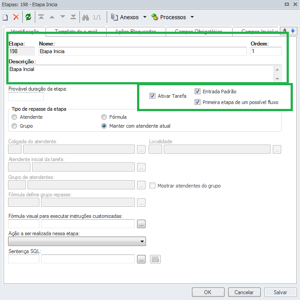Click the OK button

click(x=208, y=292)
